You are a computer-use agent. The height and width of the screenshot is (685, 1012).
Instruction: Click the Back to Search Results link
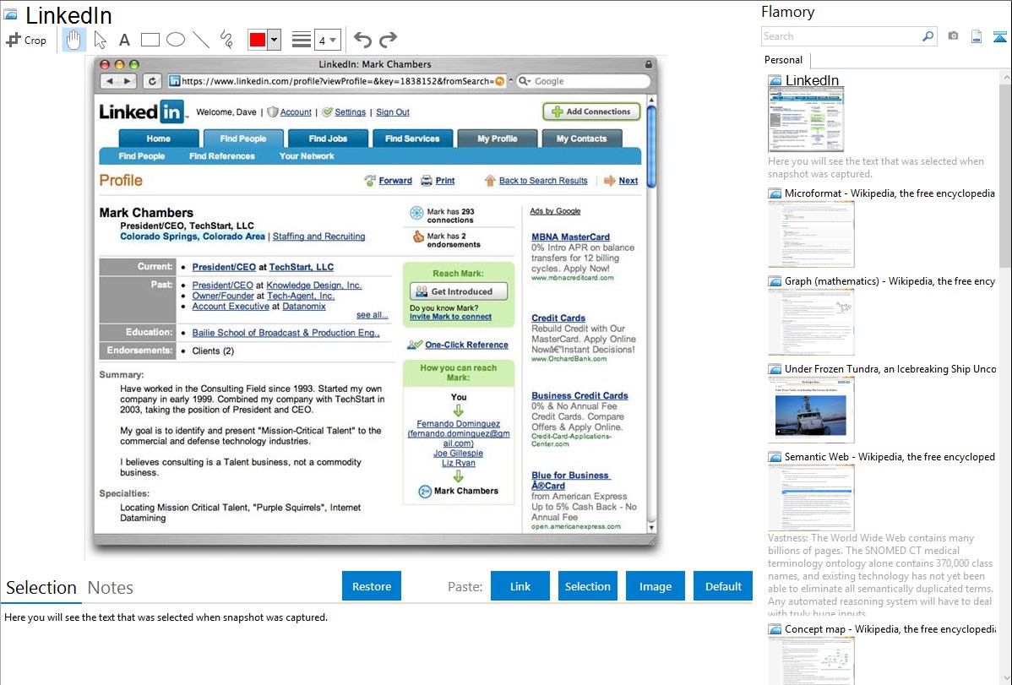point(543,181)
